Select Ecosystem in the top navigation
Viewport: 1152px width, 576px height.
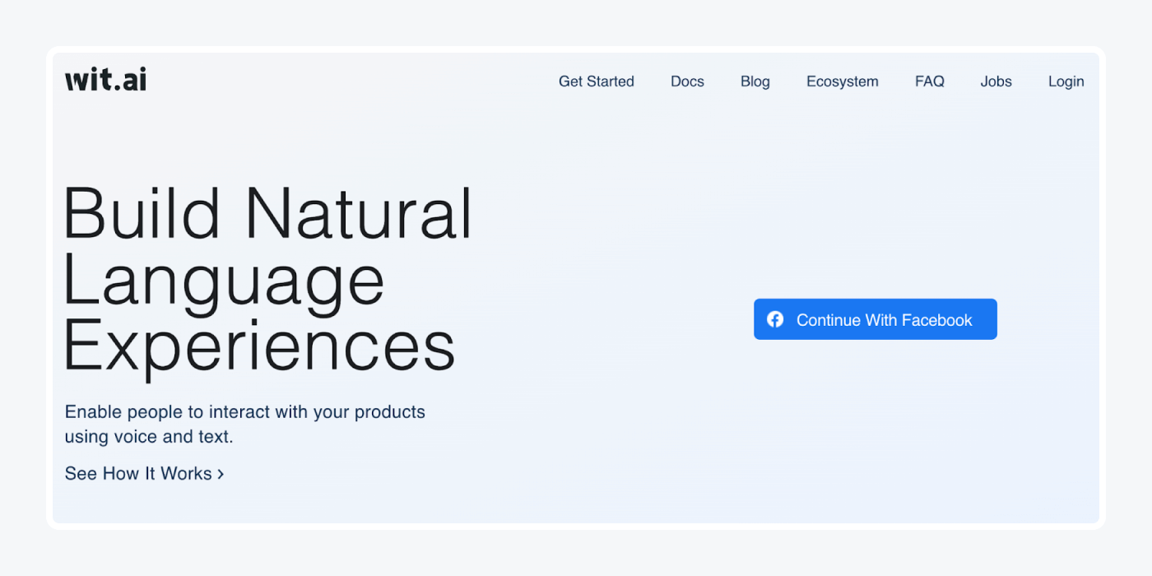point(842,81)
